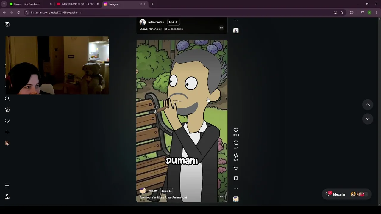This screenshot has height=214, width=381.
Task: Switch to TAYLAND VLOG YouTube tab
Action: (x=78, y=4)
